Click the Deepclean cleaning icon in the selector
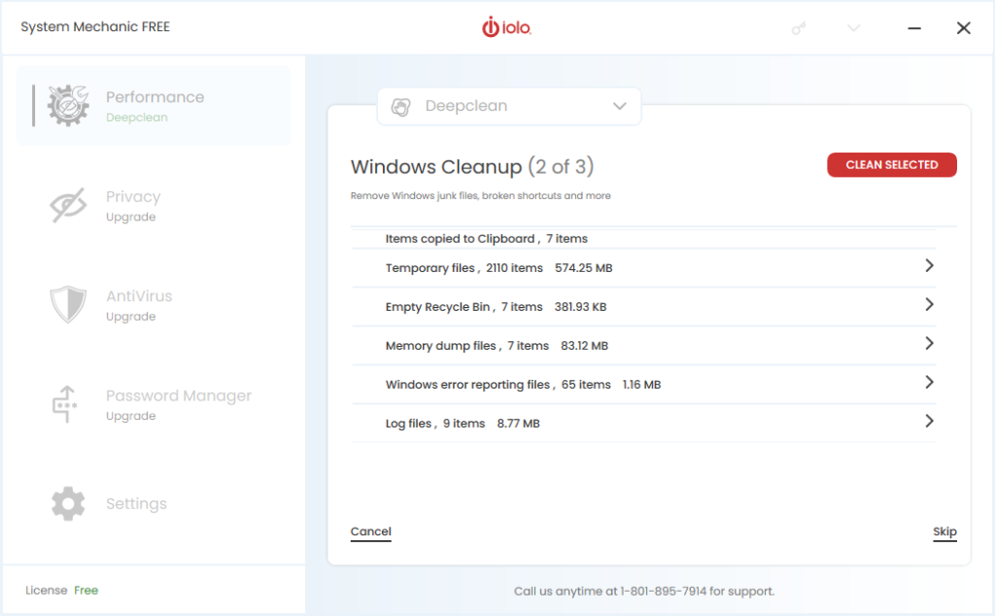Screen dimensions: 995x616 pyautogui.click(x=401, y=107)
